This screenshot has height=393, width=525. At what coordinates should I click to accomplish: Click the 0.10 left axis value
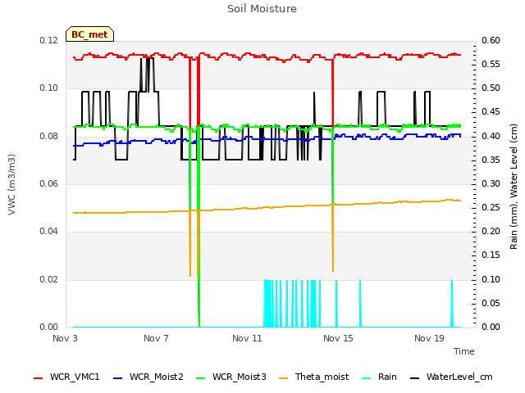49,88
